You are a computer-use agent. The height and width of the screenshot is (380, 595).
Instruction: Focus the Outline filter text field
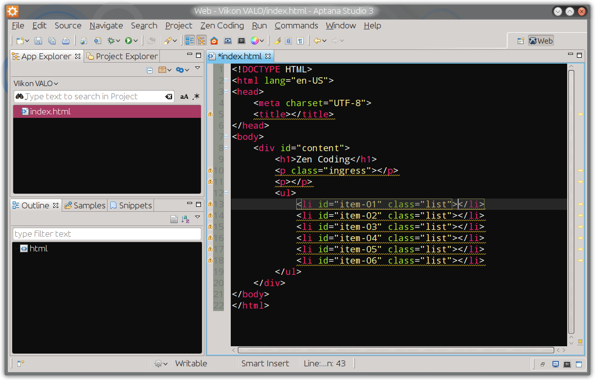pyautogui.click(x=107, y=234)
